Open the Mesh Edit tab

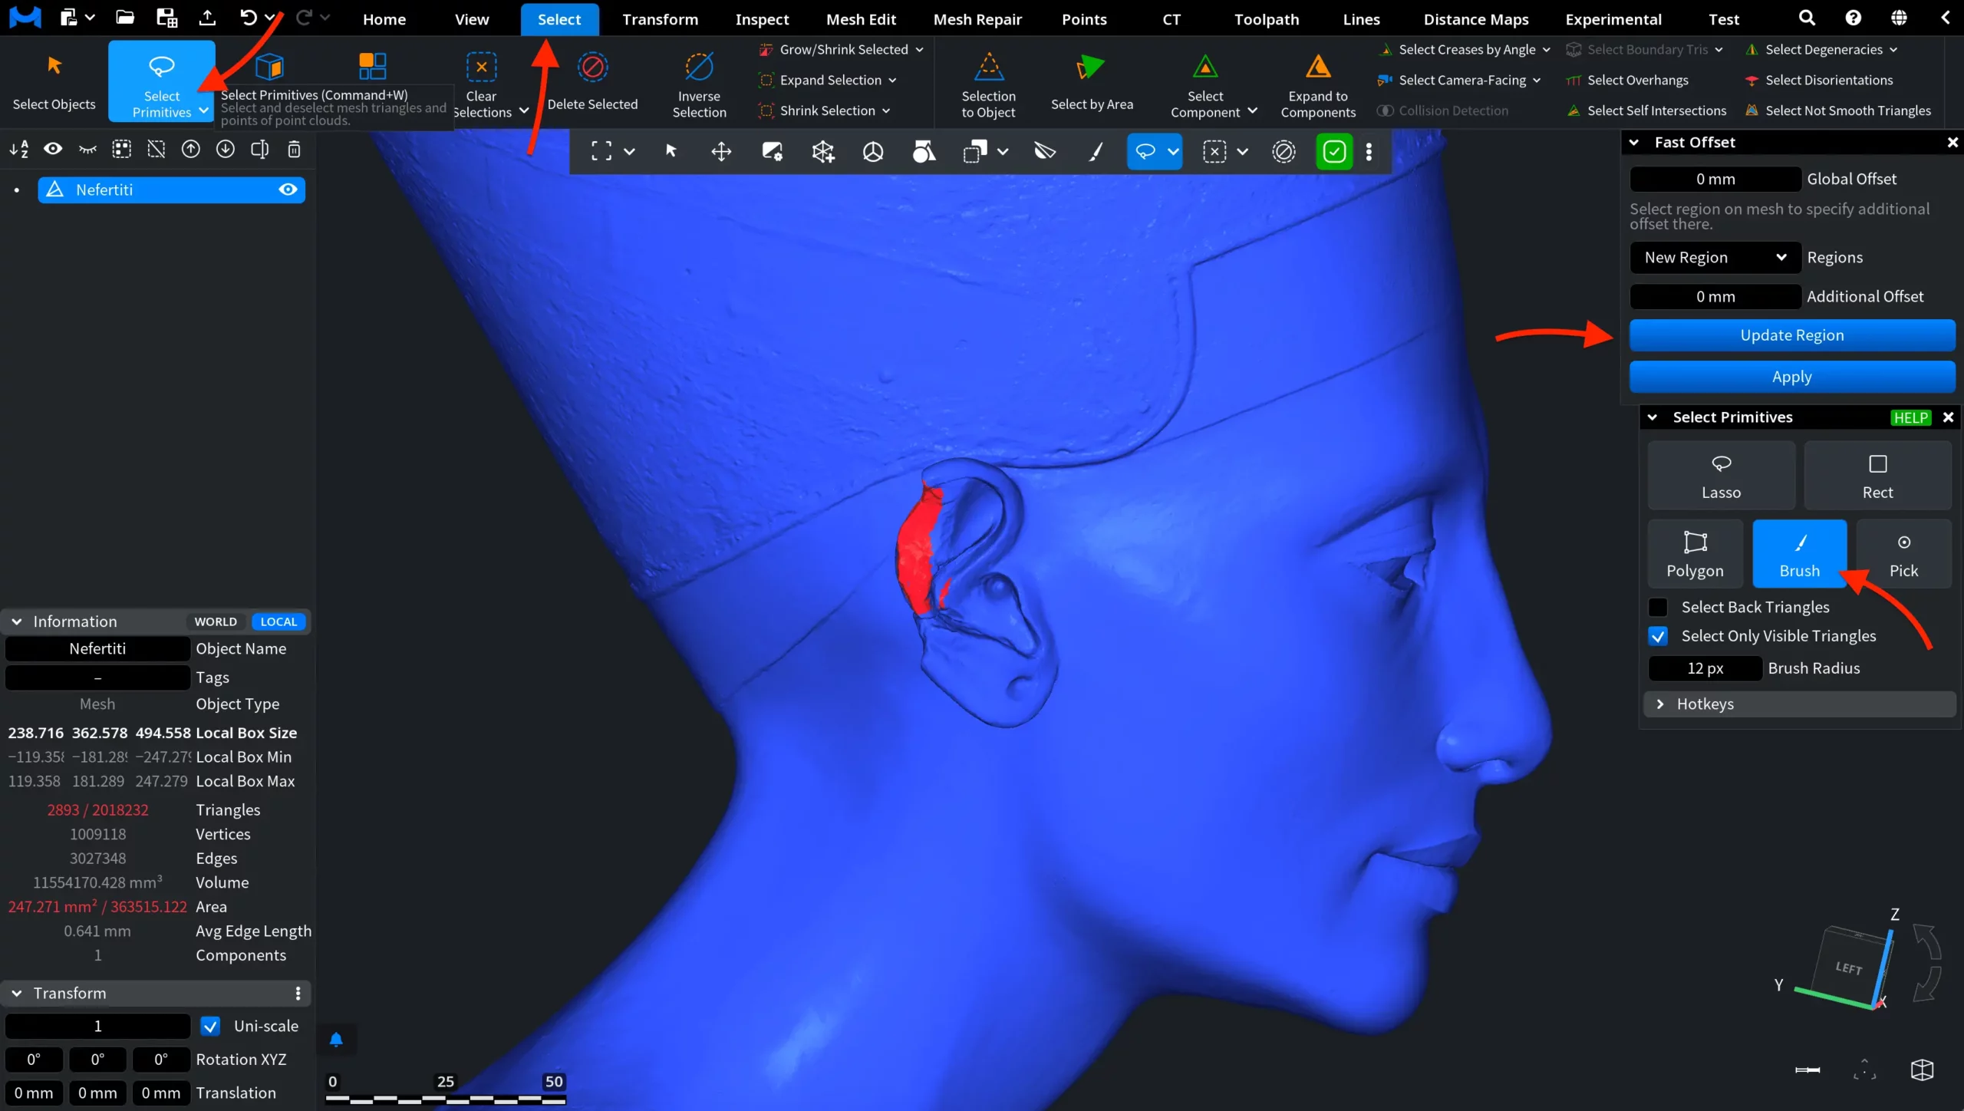(x=861, y=19)
